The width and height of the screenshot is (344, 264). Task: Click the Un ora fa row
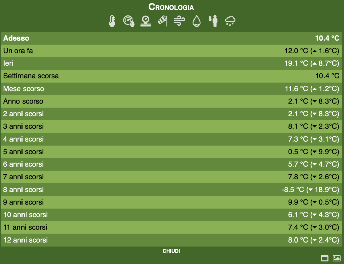(x=171, y=51)
